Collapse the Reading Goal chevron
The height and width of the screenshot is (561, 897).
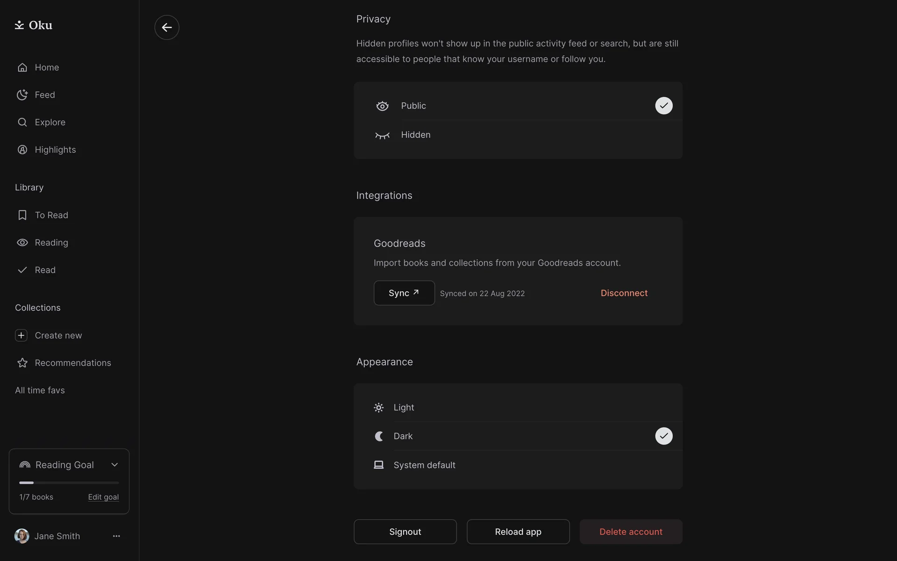point(114,465)
